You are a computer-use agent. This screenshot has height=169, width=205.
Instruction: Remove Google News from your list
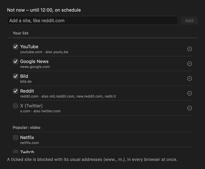pos(189,64)
